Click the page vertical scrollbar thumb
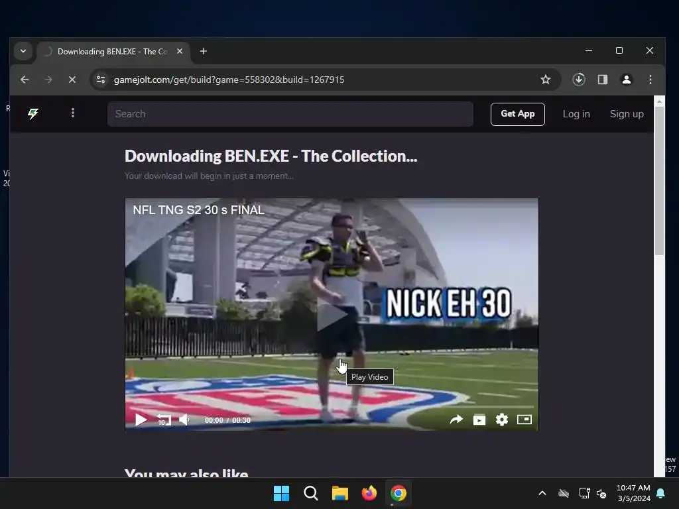The image size is (679, 509). pos(659,181)
